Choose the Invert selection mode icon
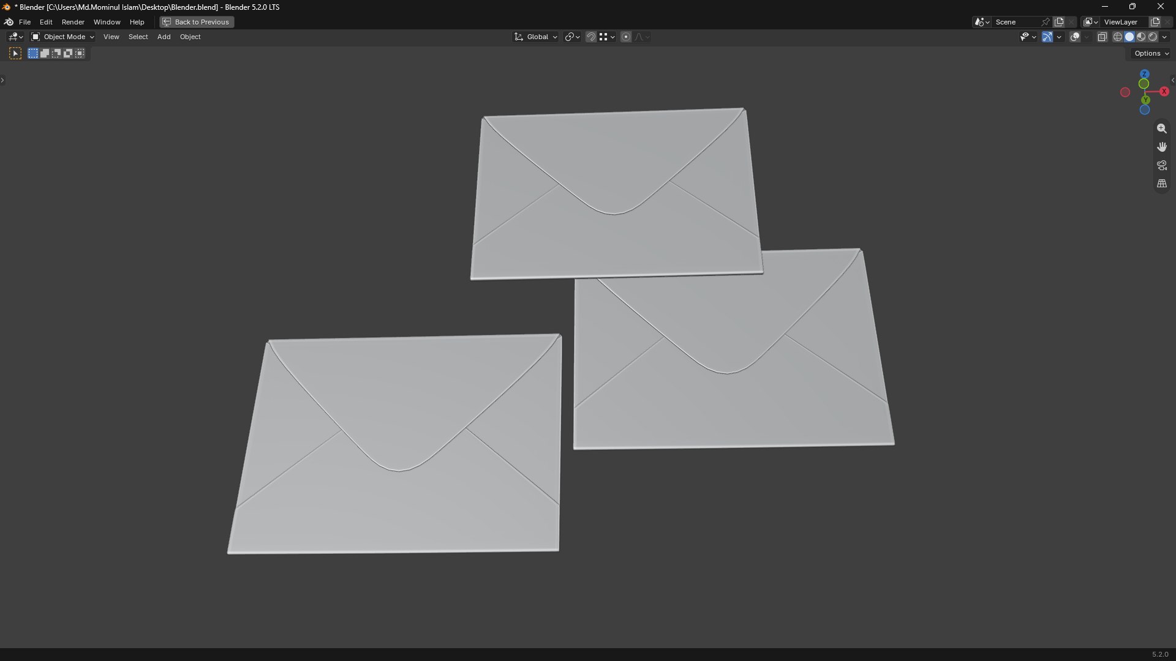The image size is (1176, 661). point(68,54)
